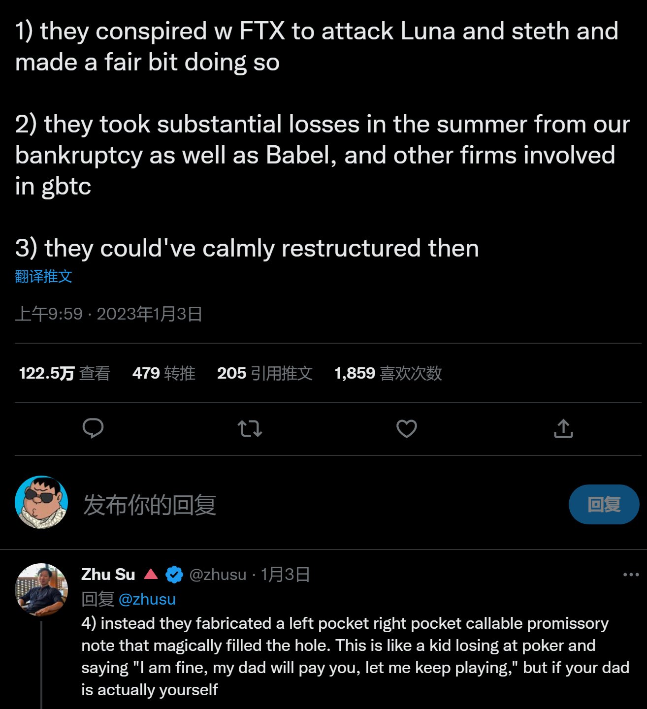Click the red triangle next to Zhu Su

coord(151,574)
